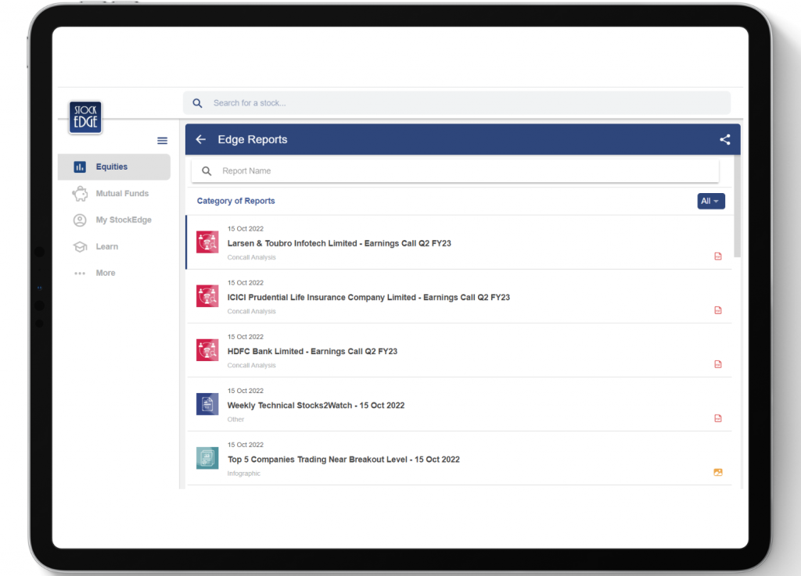Click the magnifier icon beside Report Name
The width and height of the screenshot is (801, 576).
coord(207,171)
